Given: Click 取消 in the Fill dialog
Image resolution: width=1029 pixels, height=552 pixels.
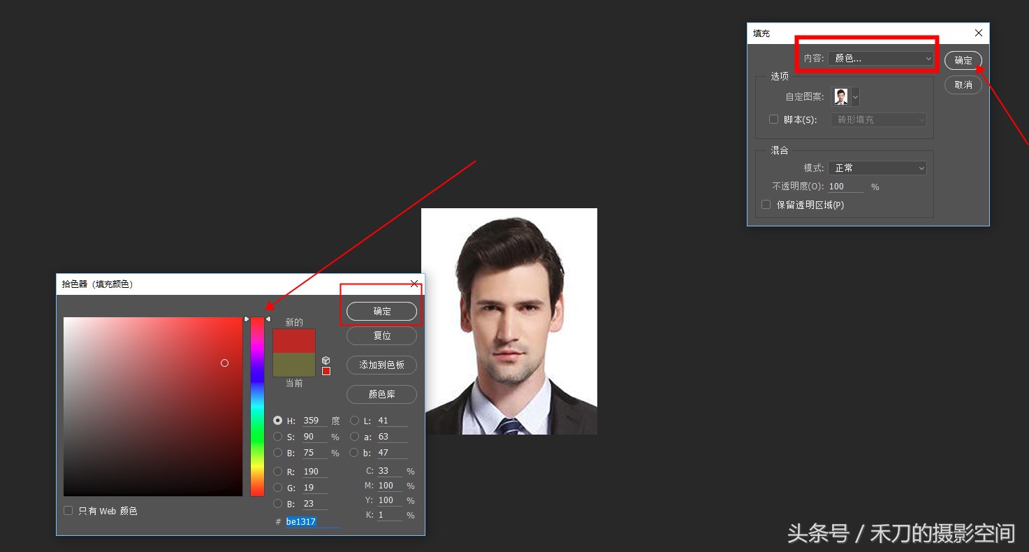Looking at the screenshot, I should click(x=963, y=85).
